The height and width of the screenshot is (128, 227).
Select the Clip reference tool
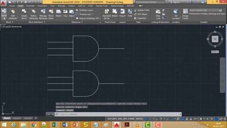pyautogui.click(x=65, y=13)
